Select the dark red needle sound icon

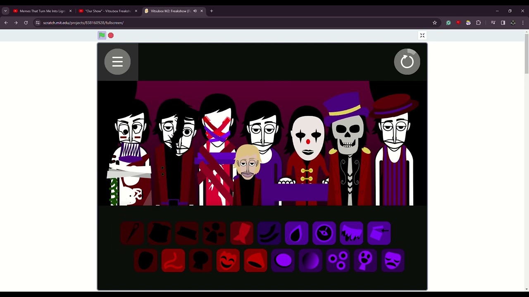132,233
